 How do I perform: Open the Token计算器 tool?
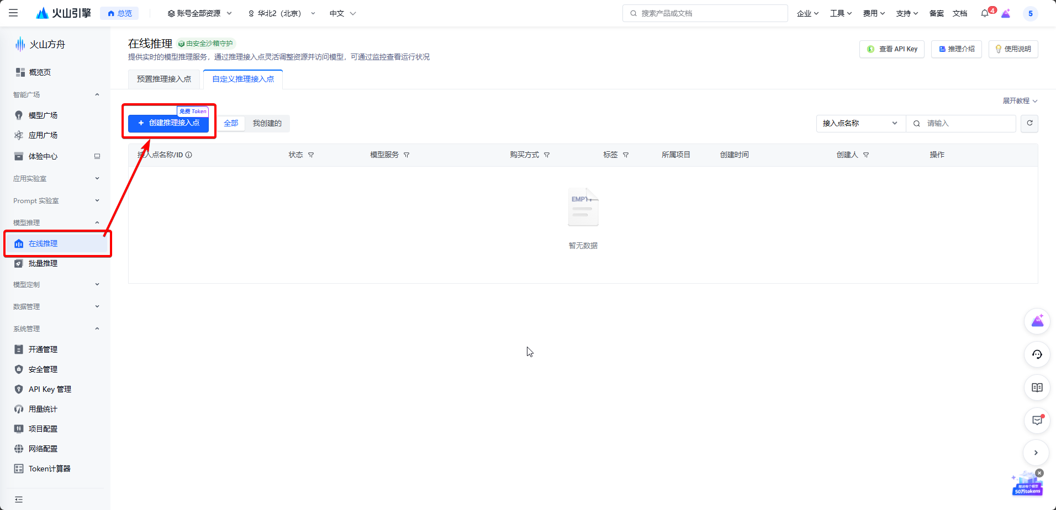click(50, 468)
